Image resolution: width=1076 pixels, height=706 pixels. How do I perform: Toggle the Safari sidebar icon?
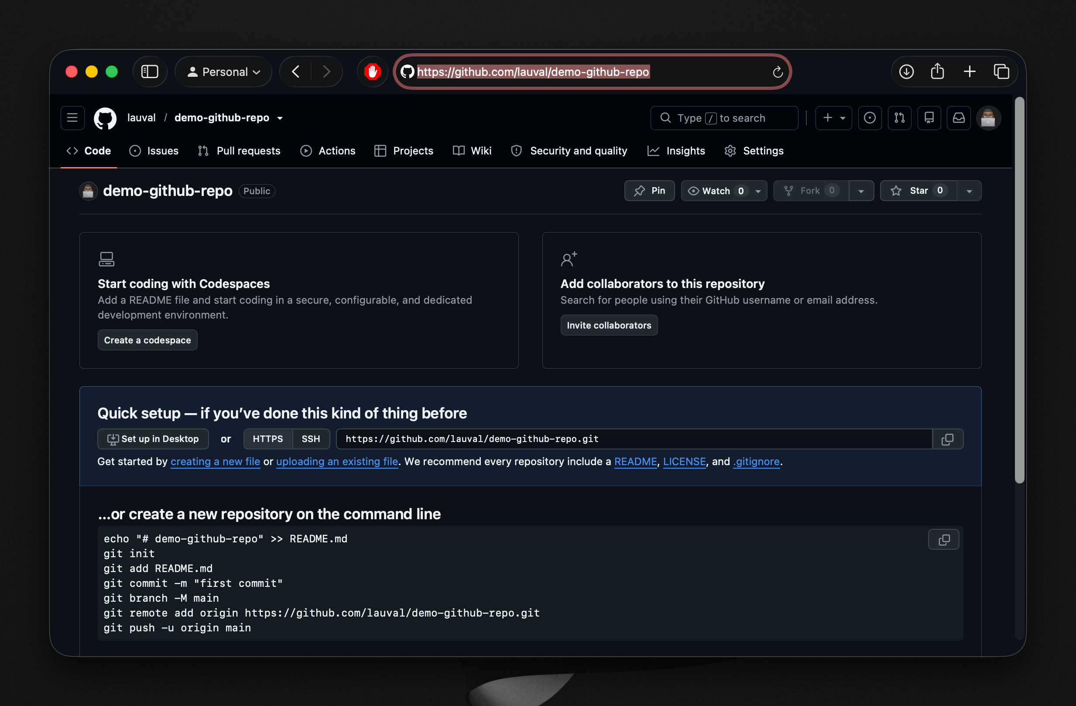pyautogui.click(x=150, y=72)
